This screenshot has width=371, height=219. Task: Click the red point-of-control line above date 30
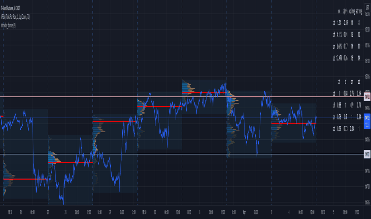coord(160,107)
